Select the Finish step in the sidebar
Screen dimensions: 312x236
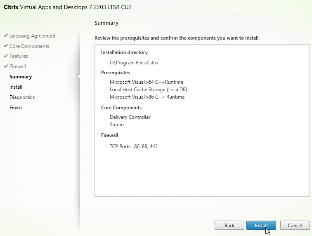(x=16, y=108)
